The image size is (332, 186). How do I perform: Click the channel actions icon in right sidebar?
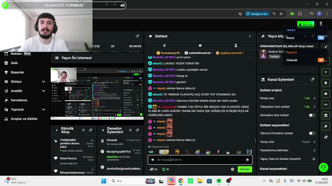326,115
